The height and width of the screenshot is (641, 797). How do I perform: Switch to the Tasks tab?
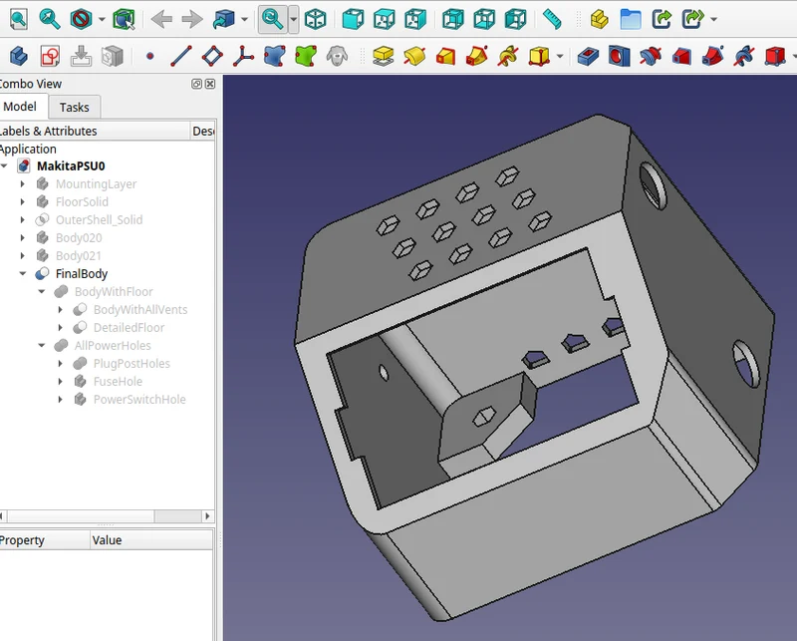[74, 108]
